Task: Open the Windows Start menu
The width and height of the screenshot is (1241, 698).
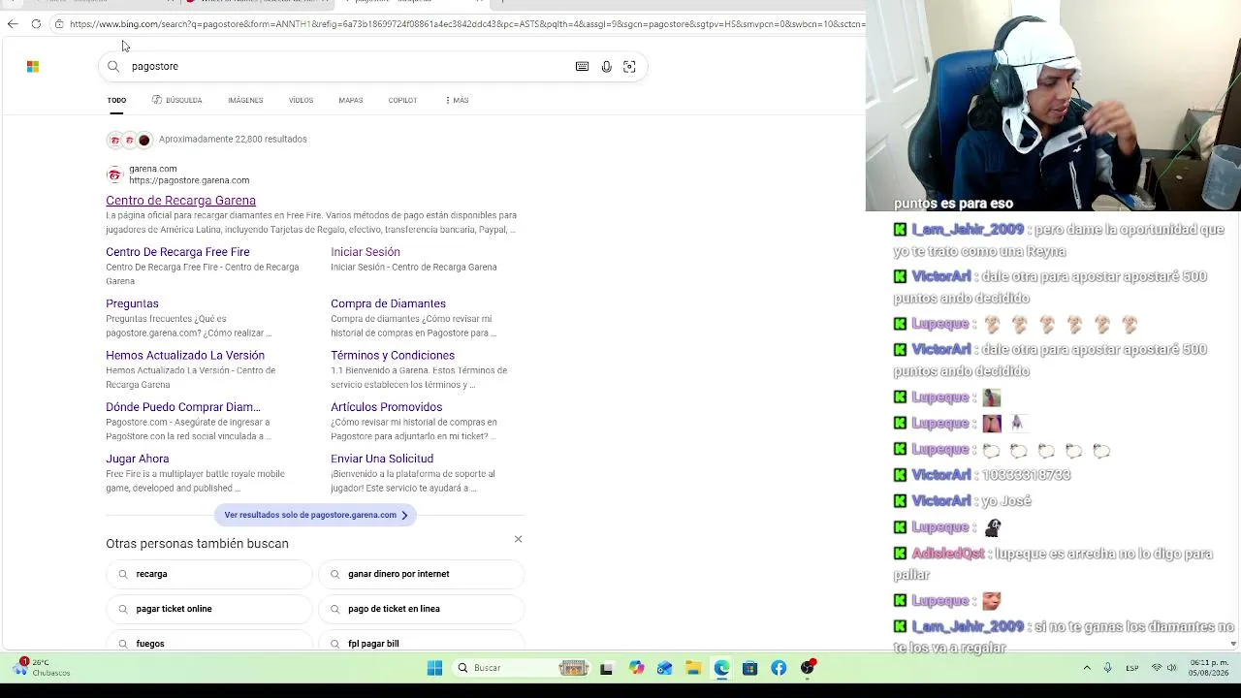Action: pos(434,668)
